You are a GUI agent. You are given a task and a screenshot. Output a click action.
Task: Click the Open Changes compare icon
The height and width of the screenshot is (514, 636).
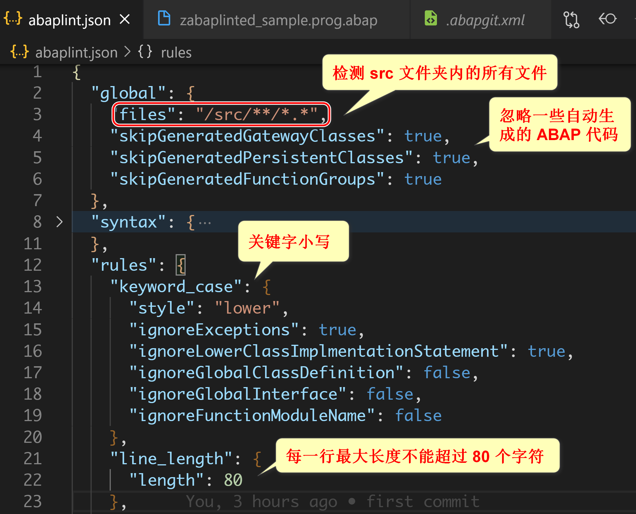click(571, 19)
